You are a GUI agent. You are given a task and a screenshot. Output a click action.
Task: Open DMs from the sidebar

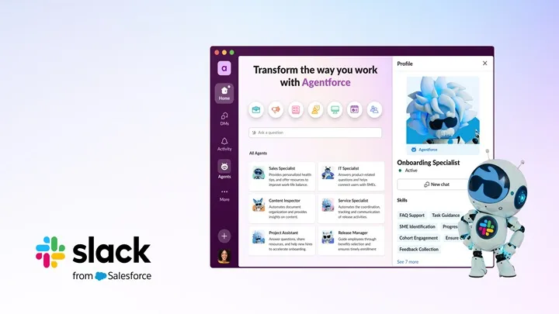pos(224,119)
